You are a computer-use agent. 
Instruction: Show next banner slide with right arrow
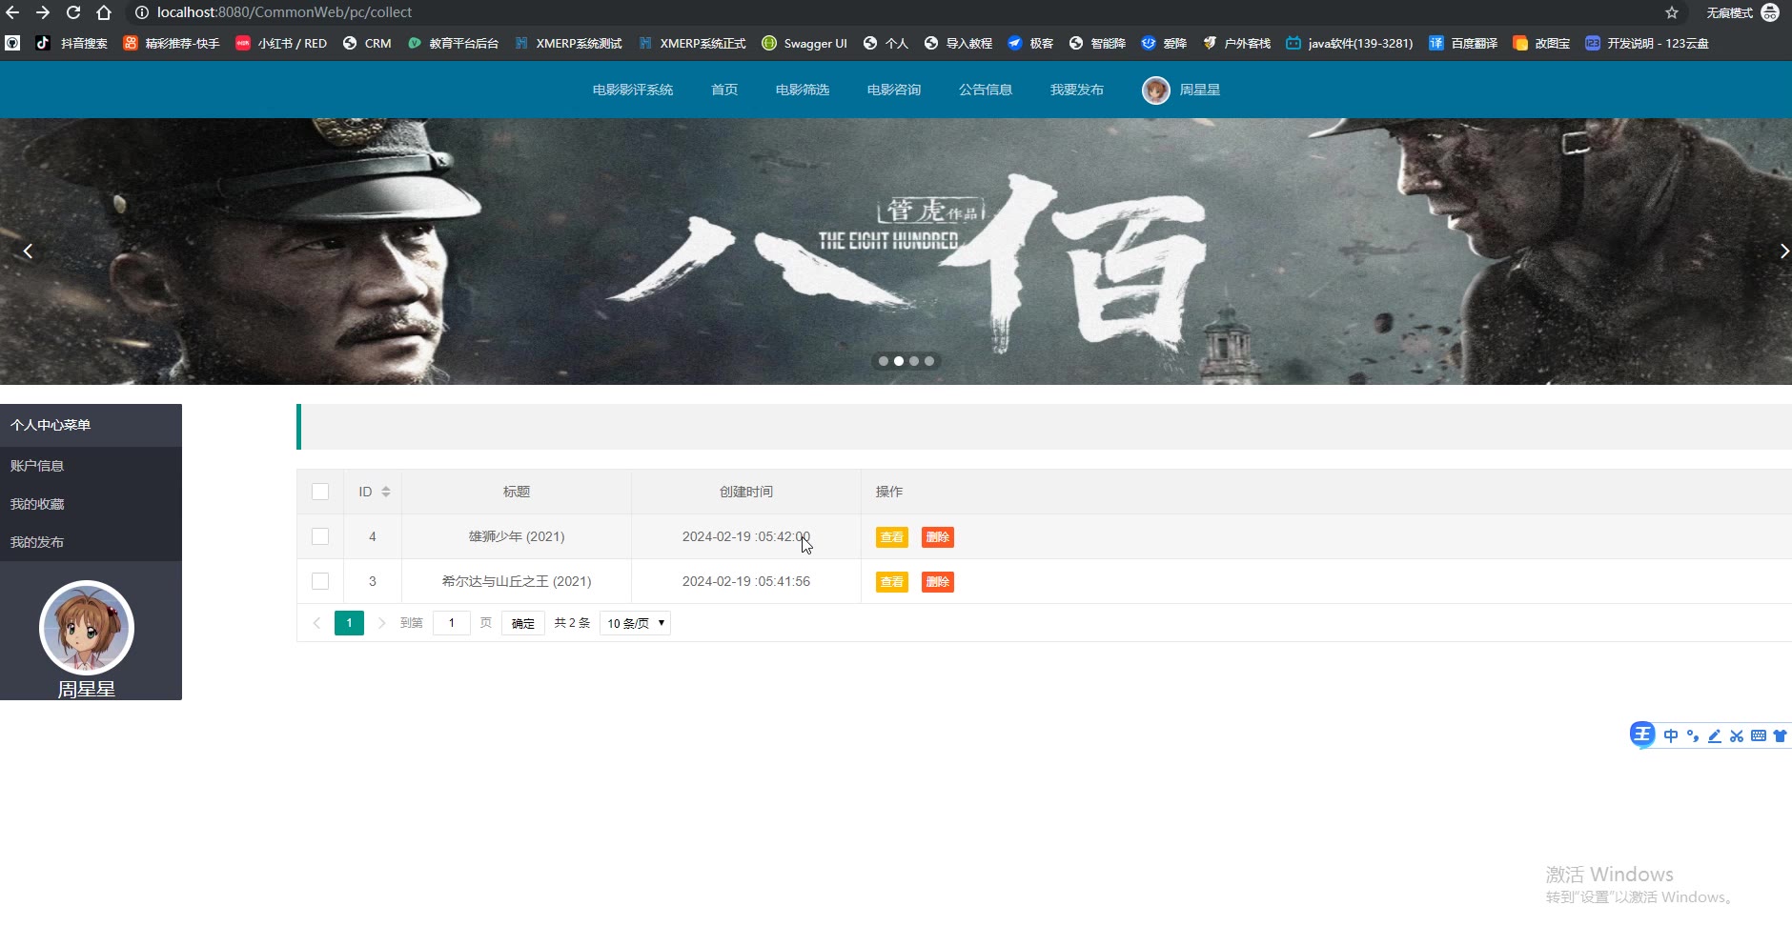click(1784, 251)
